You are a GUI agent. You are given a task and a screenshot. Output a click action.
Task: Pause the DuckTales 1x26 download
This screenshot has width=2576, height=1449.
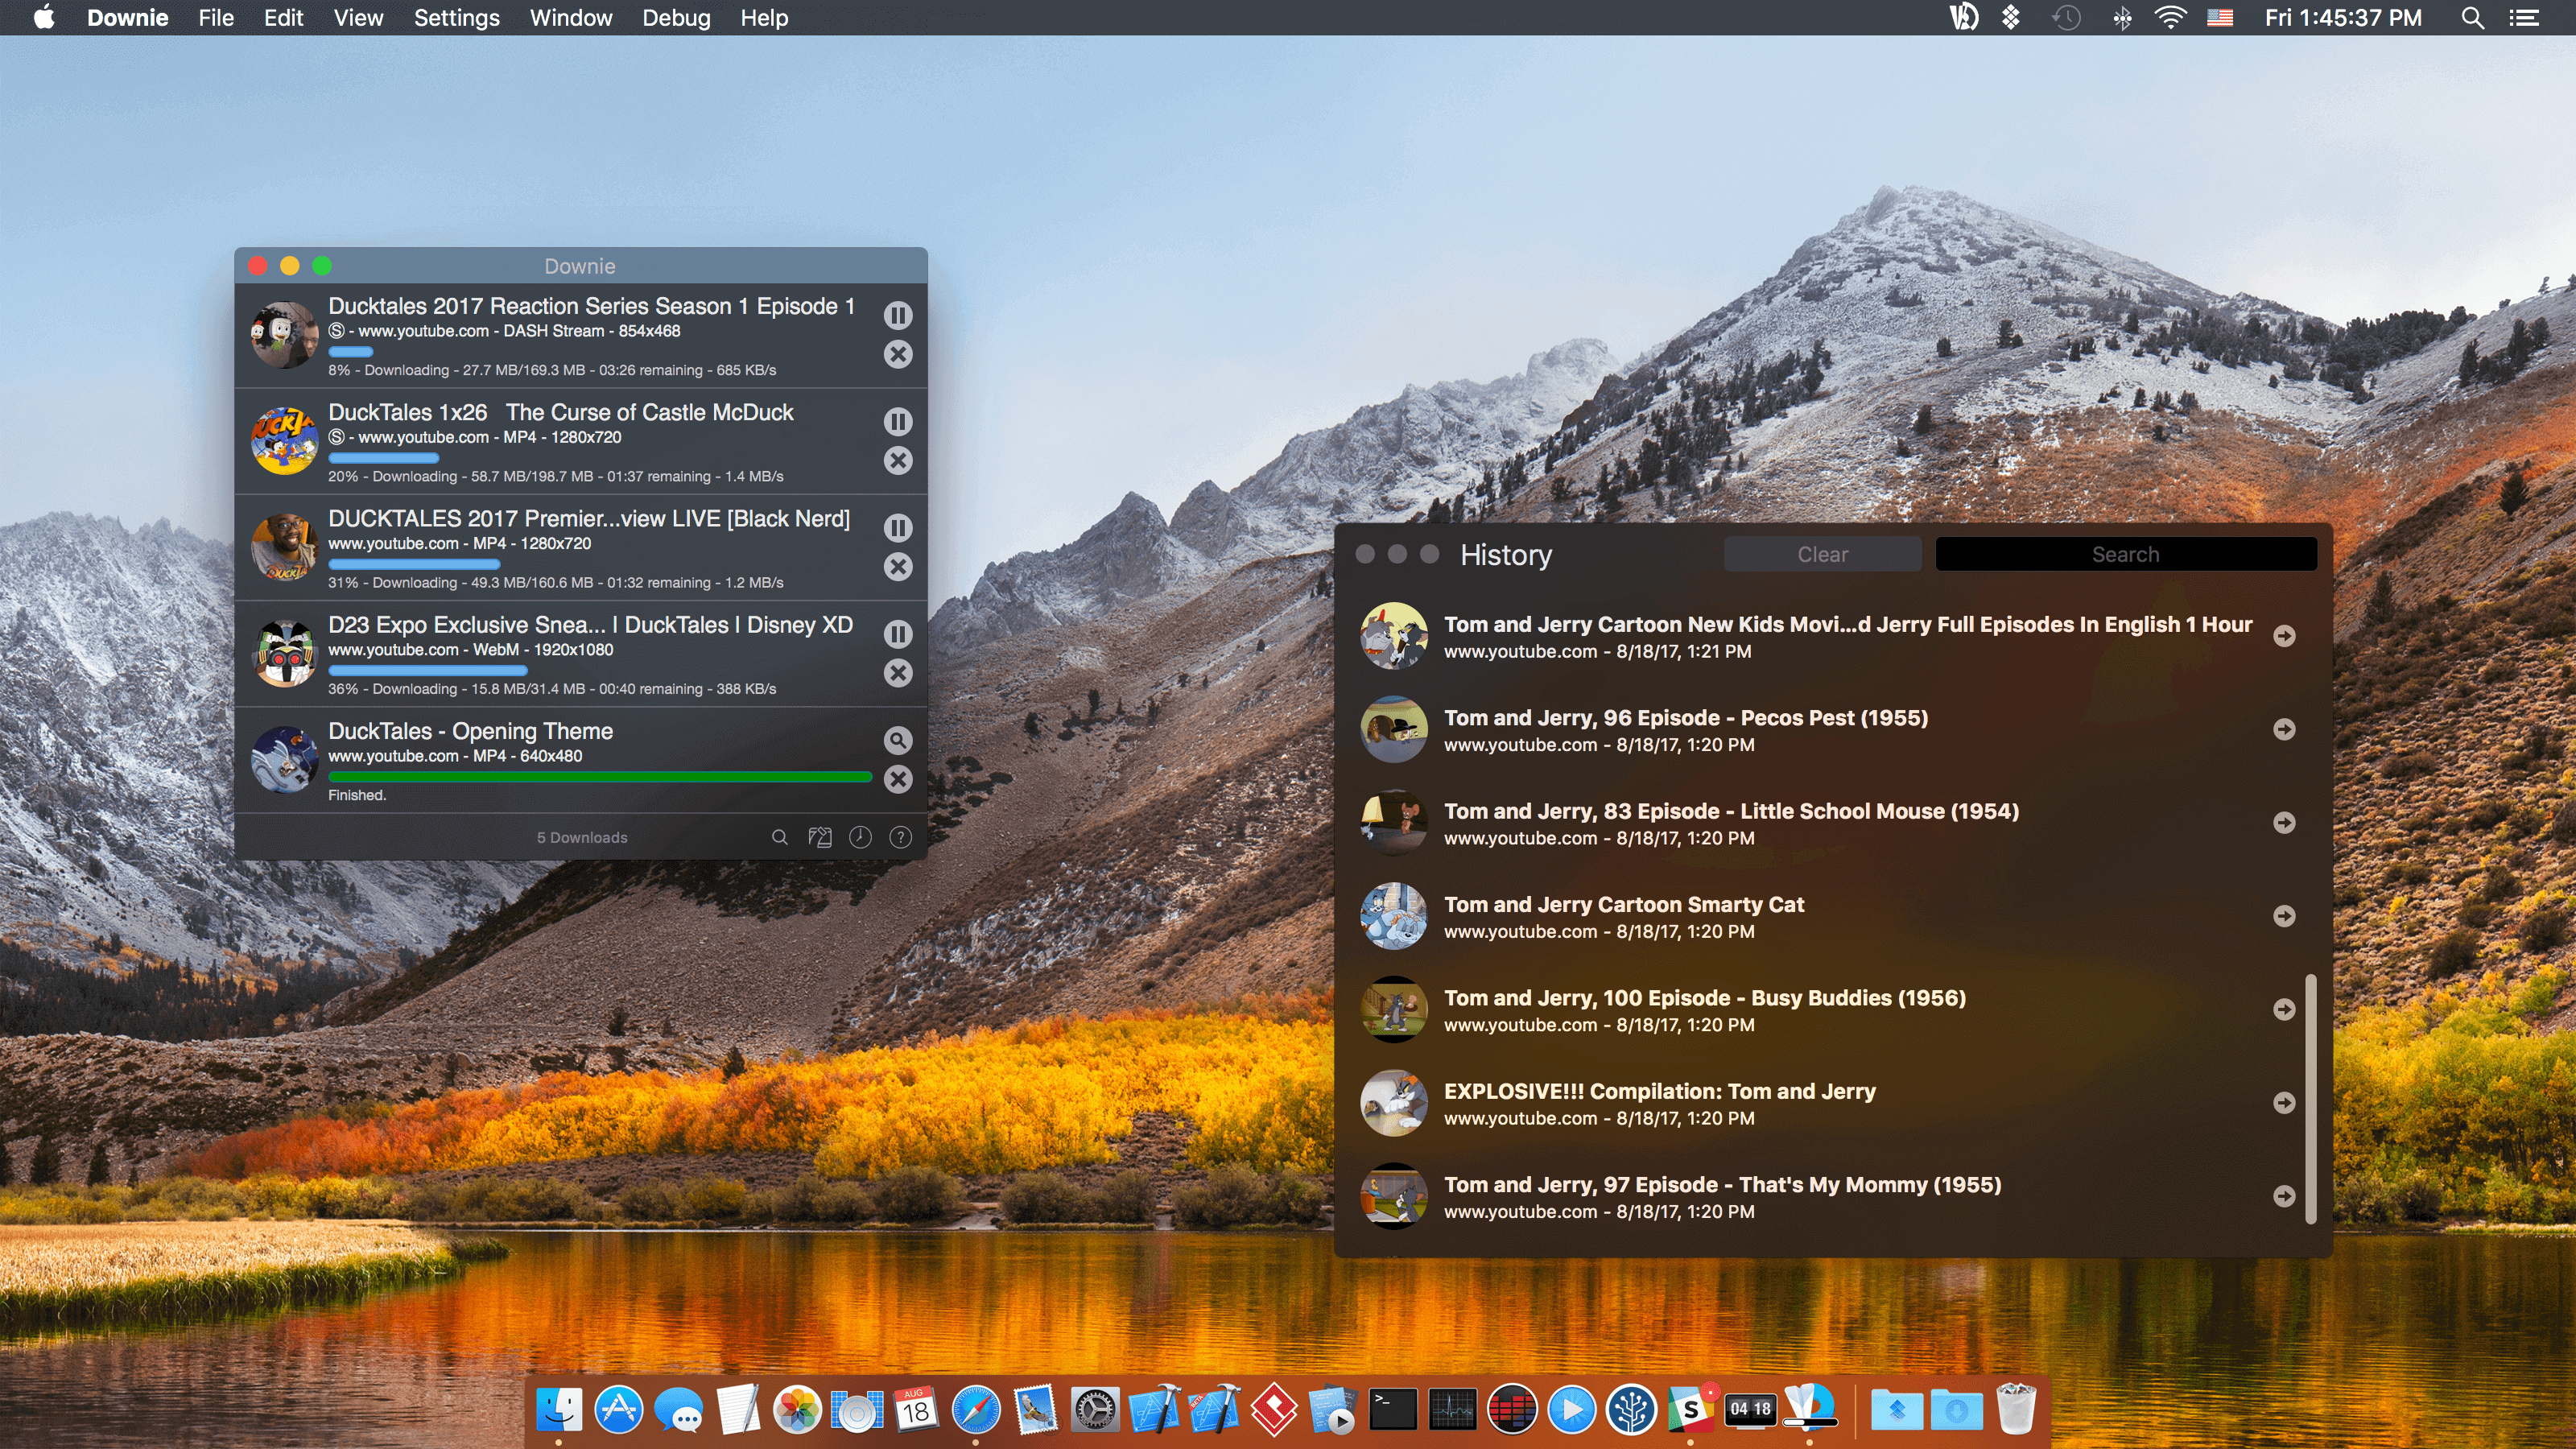tap(898, 421)
